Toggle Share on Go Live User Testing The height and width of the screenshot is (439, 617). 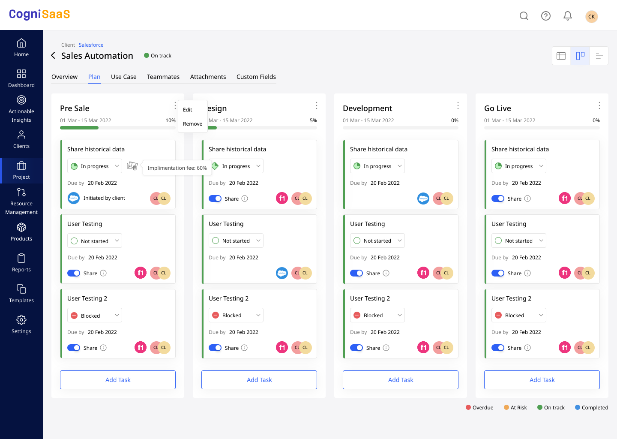[x=498, y=273]
